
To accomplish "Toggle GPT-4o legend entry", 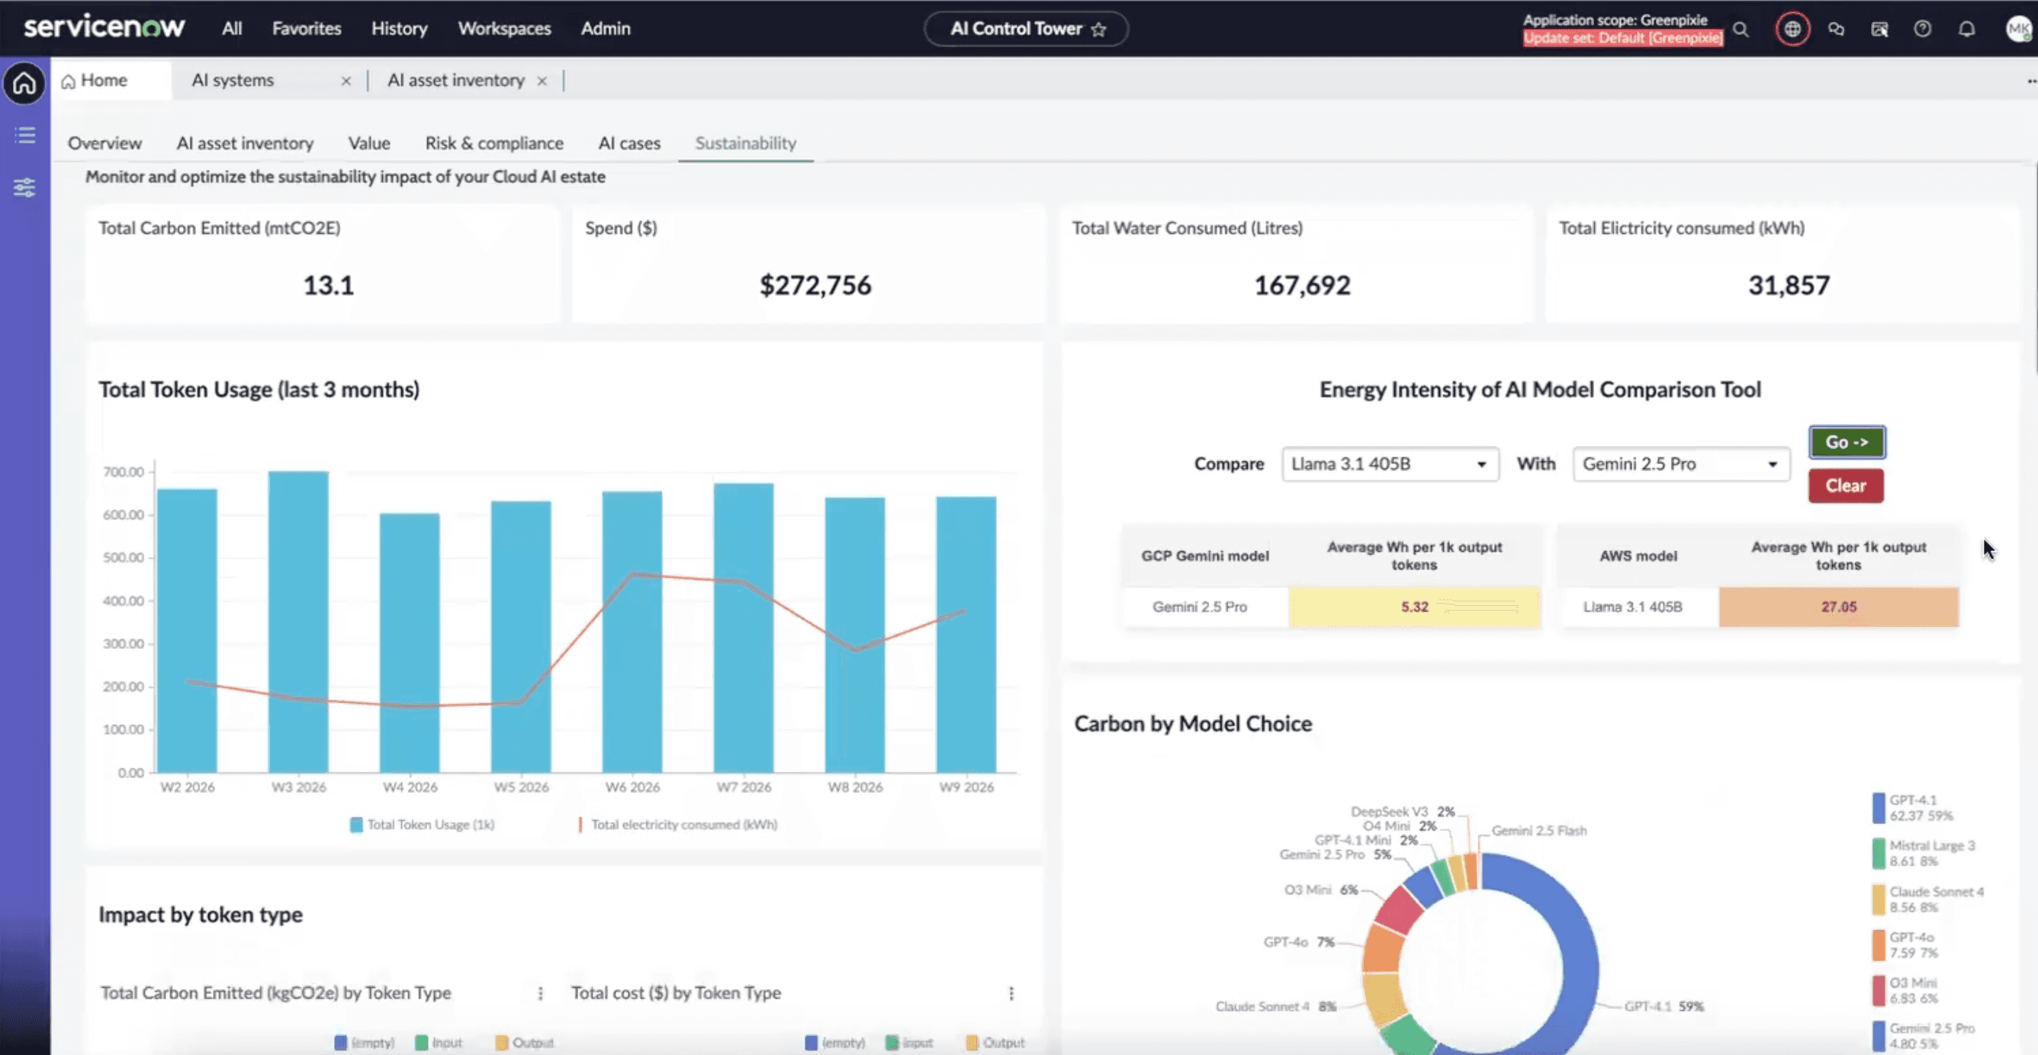I will 1905,944.
